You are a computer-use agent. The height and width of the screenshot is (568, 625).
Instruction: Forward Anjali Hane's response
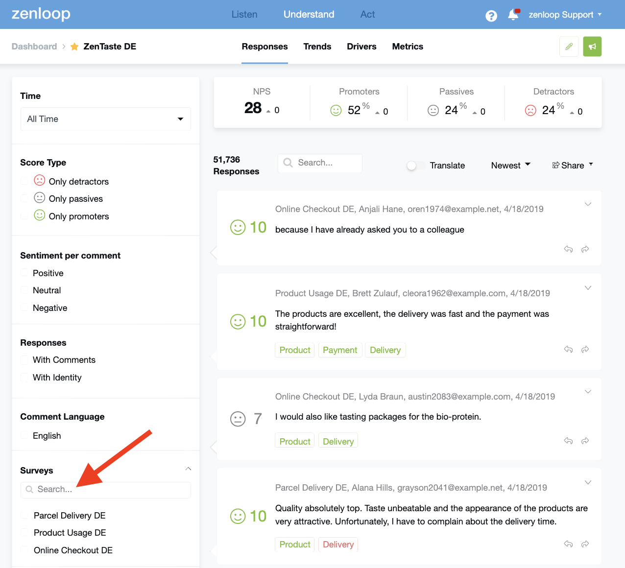point(585,249)
